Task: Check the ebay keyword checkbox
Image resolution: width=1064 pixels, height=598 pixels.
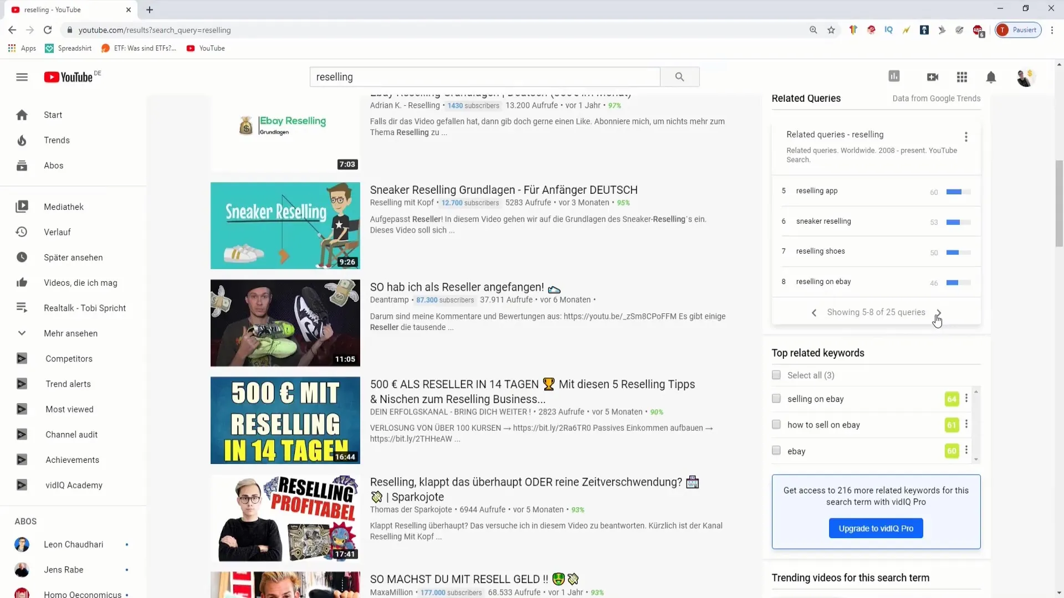Action: [x=776, y=451]
